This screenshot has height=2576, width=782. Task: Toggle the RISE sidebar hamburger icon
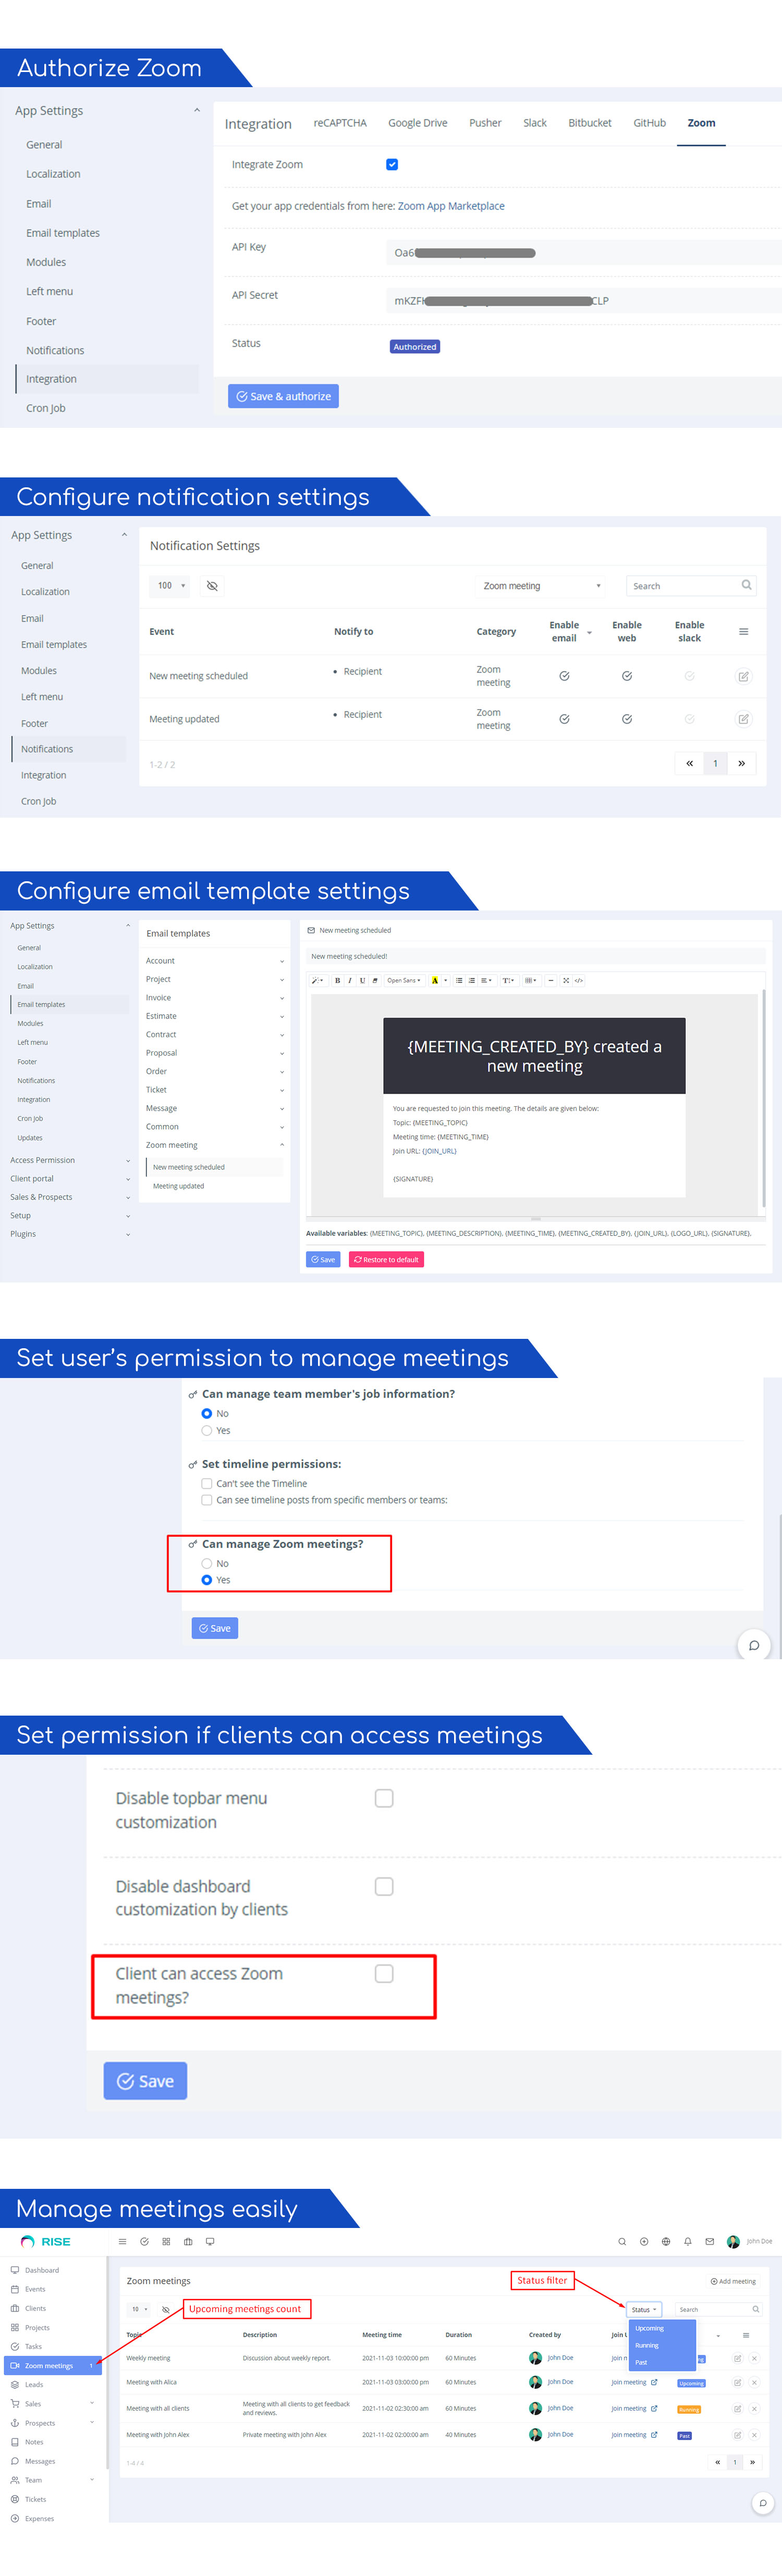123,2242
